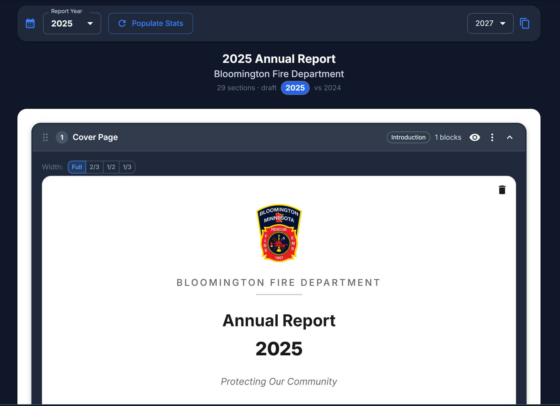Select the 1/2 width option
Image resolution: width=560 pixels, height=406 pixels.
[x=111, y=167]
